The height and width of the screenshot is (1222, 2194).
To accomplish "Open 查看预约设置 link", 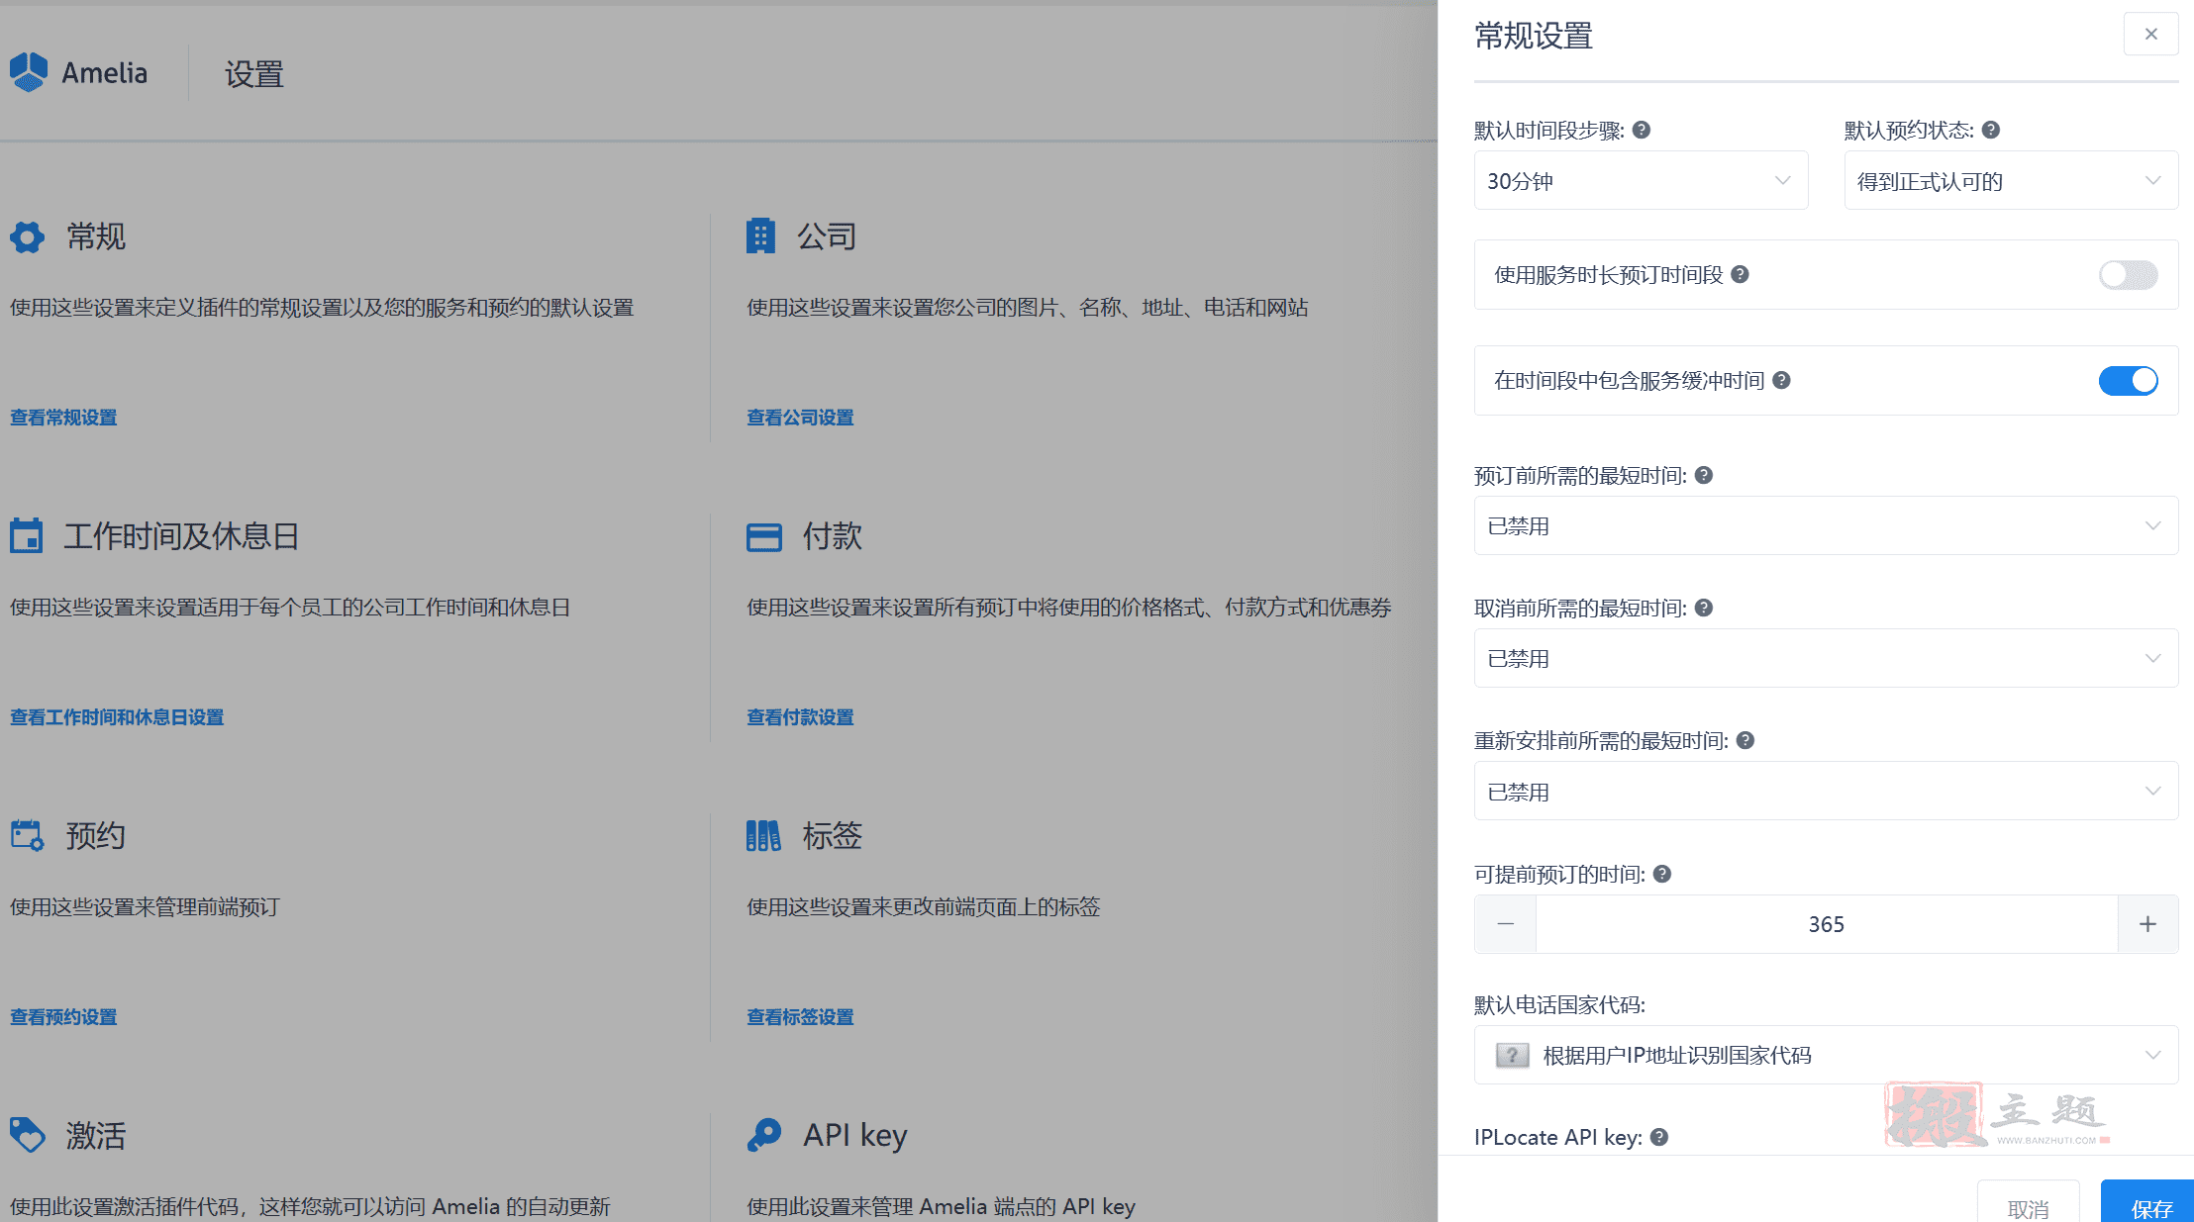I will pos(63,1017).
